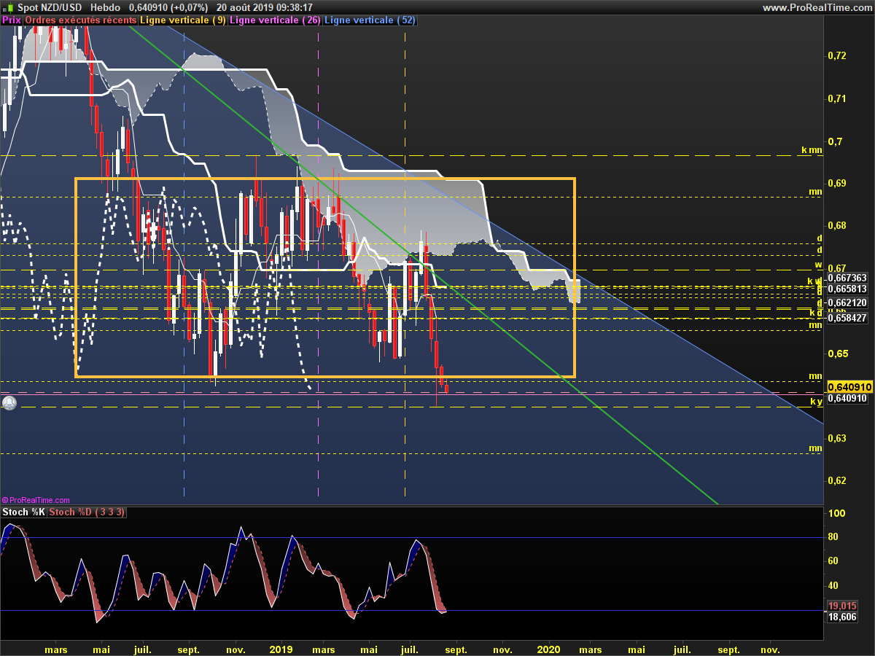
Task: Click the 80 label on the stochastic axis
Action: [834, 537]
